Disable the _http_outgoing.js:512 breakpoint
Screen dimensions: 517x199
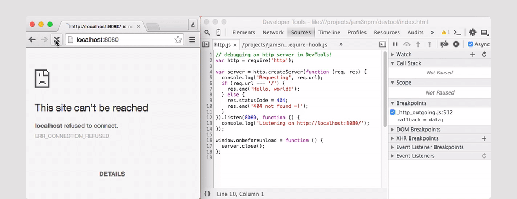point(392,113)
